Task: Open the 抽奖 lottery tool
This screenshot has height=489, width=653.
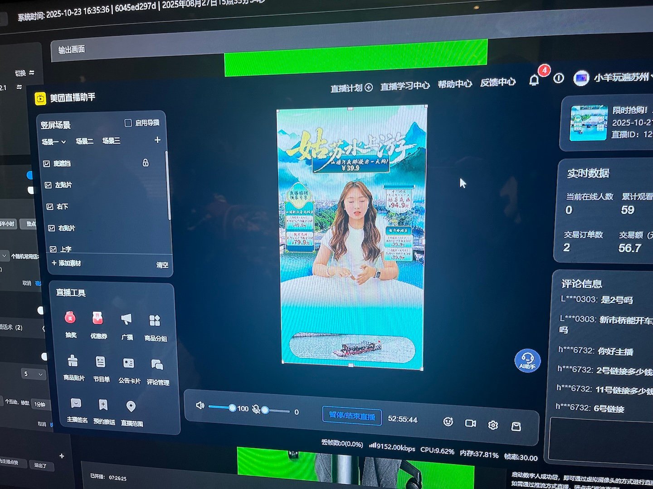Action: 70,319
